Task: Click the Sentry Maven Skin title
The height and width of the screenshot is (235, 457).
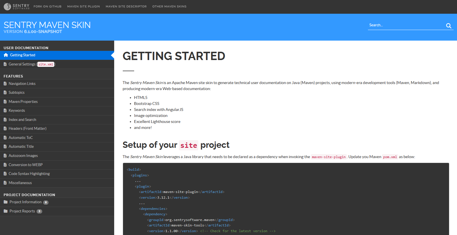Action: pyautogui.click(x=47, y=25)
